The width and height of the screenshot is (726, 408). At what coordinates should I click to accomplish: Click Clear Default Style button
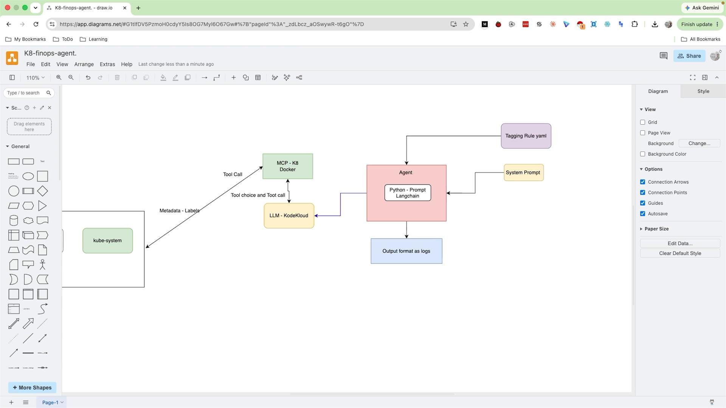click(x=680, y=253)
